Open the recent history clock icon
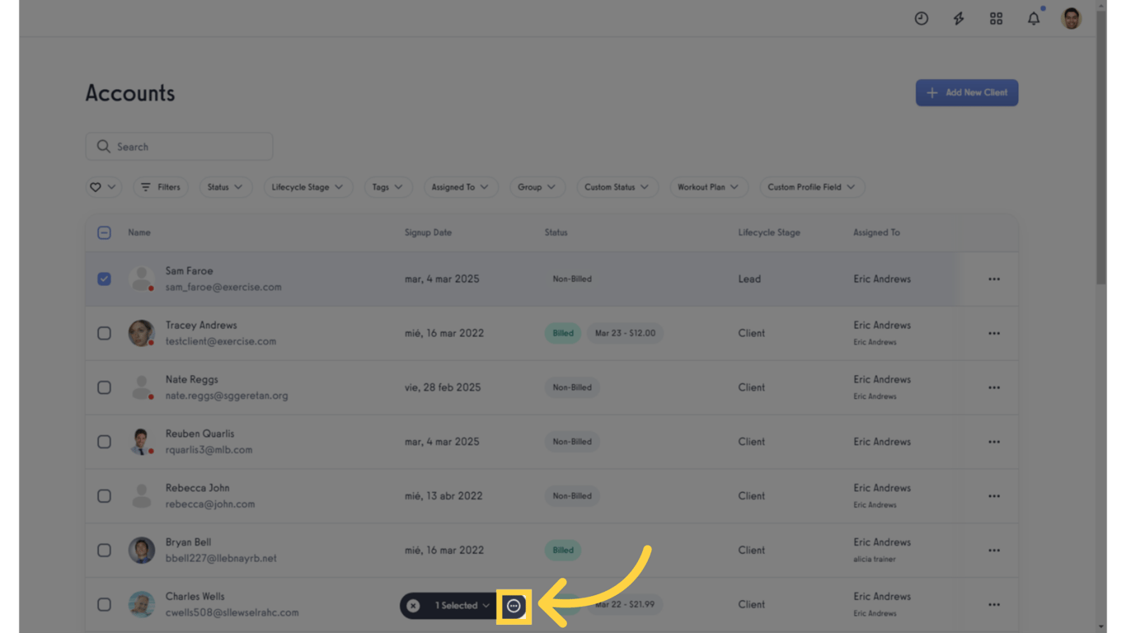 coord(921,17)
